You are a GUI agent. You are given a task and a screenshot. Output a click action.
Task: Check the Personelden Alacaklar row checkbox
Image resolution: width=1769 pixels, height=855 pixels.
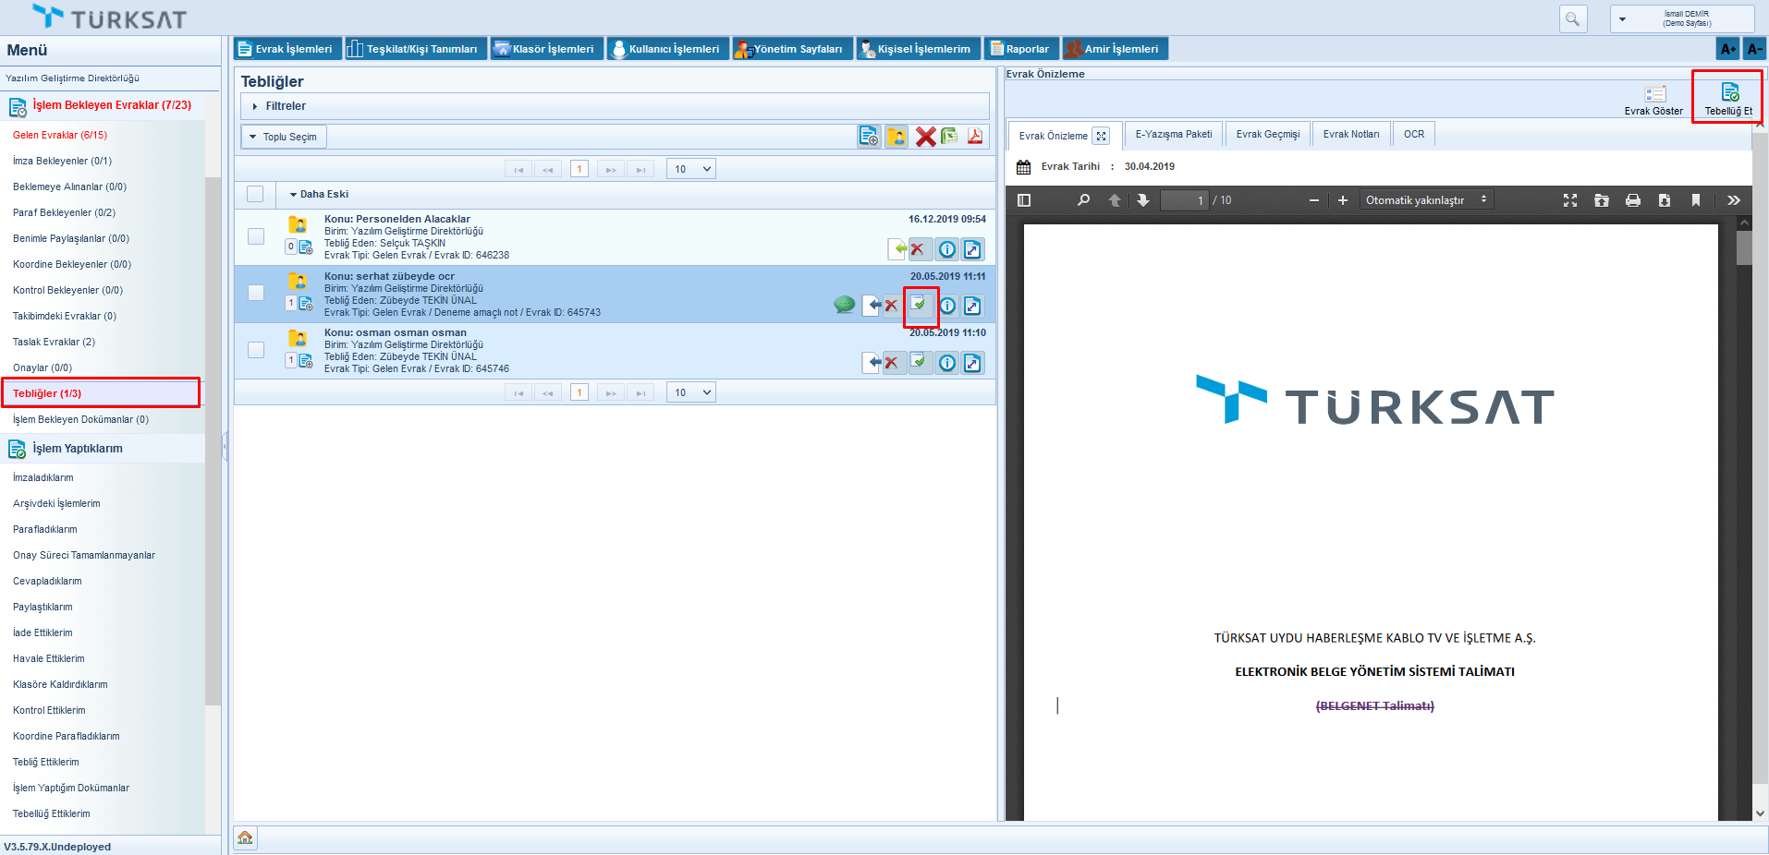tap(256, 236)
